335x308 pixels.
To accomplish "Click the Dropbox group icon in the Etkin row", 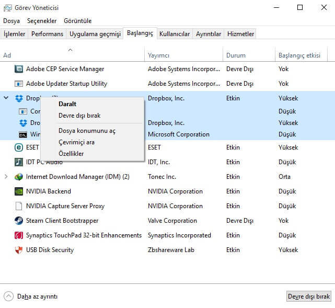I will pyautogui.click(x=19, y=98).
